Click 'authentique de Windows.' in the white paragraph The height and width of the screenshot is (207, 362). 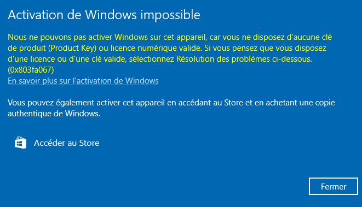[x=54, y=114]
